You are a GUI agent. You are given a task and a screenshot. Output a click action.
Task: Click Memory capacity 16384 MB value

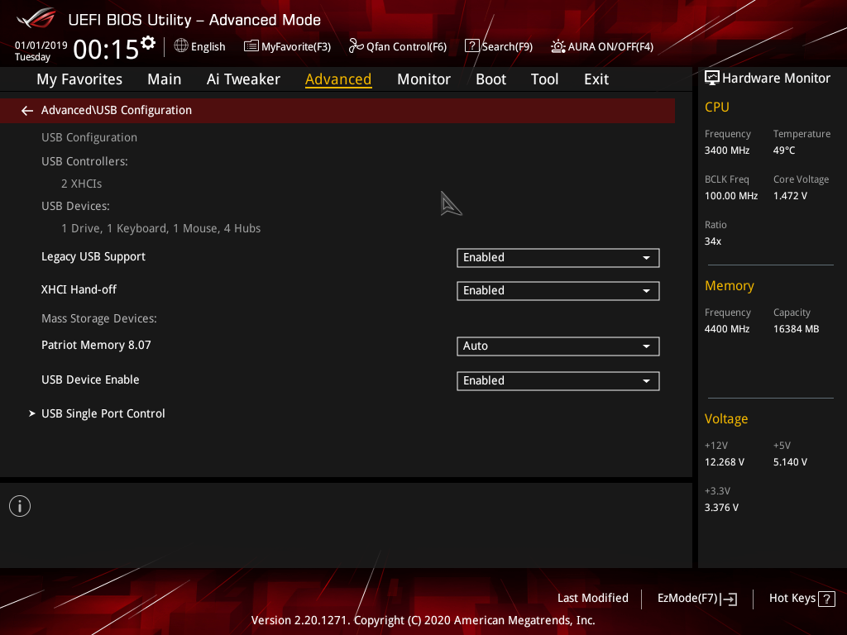(x=797, y=329)
